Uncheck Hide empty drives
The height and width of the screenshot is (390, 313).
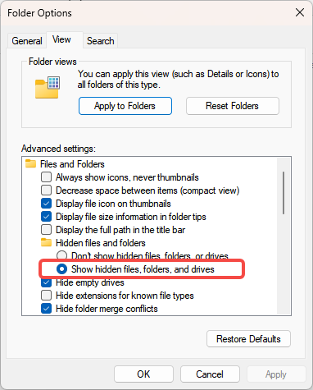click(46, 282)
